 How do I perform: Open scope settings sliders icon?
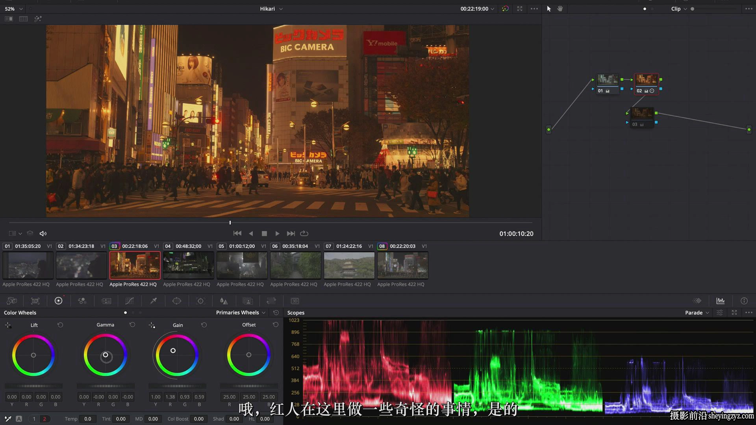coord(720,313)
